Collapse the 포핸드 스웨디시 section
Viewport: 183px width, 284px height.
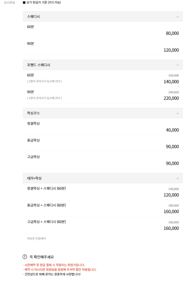178,65
